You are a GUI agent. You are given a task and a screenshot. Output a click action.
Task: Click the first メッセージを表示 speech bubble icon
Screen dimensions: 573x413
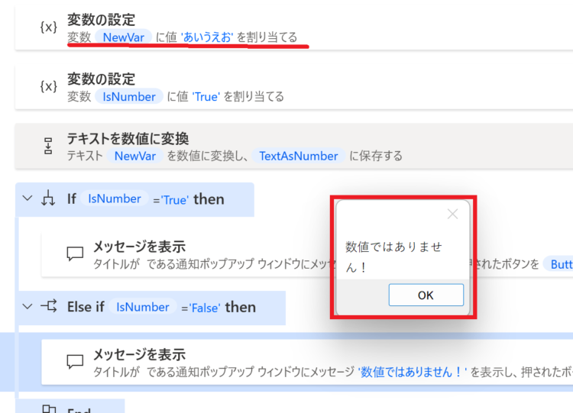[x=75, y=253]
